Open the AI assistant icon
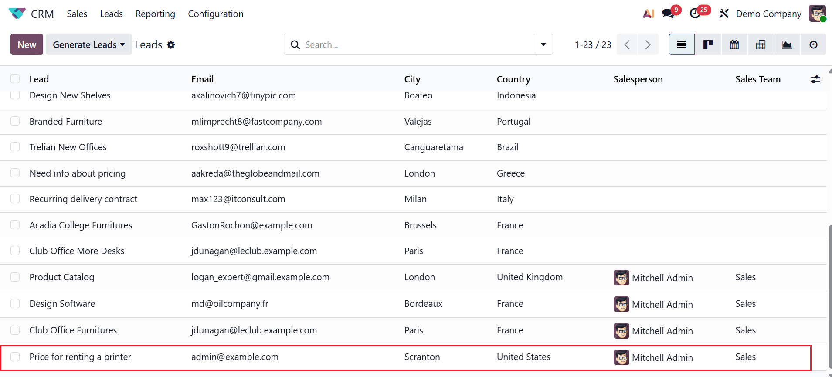832x377 pixels. click(649, 14)
